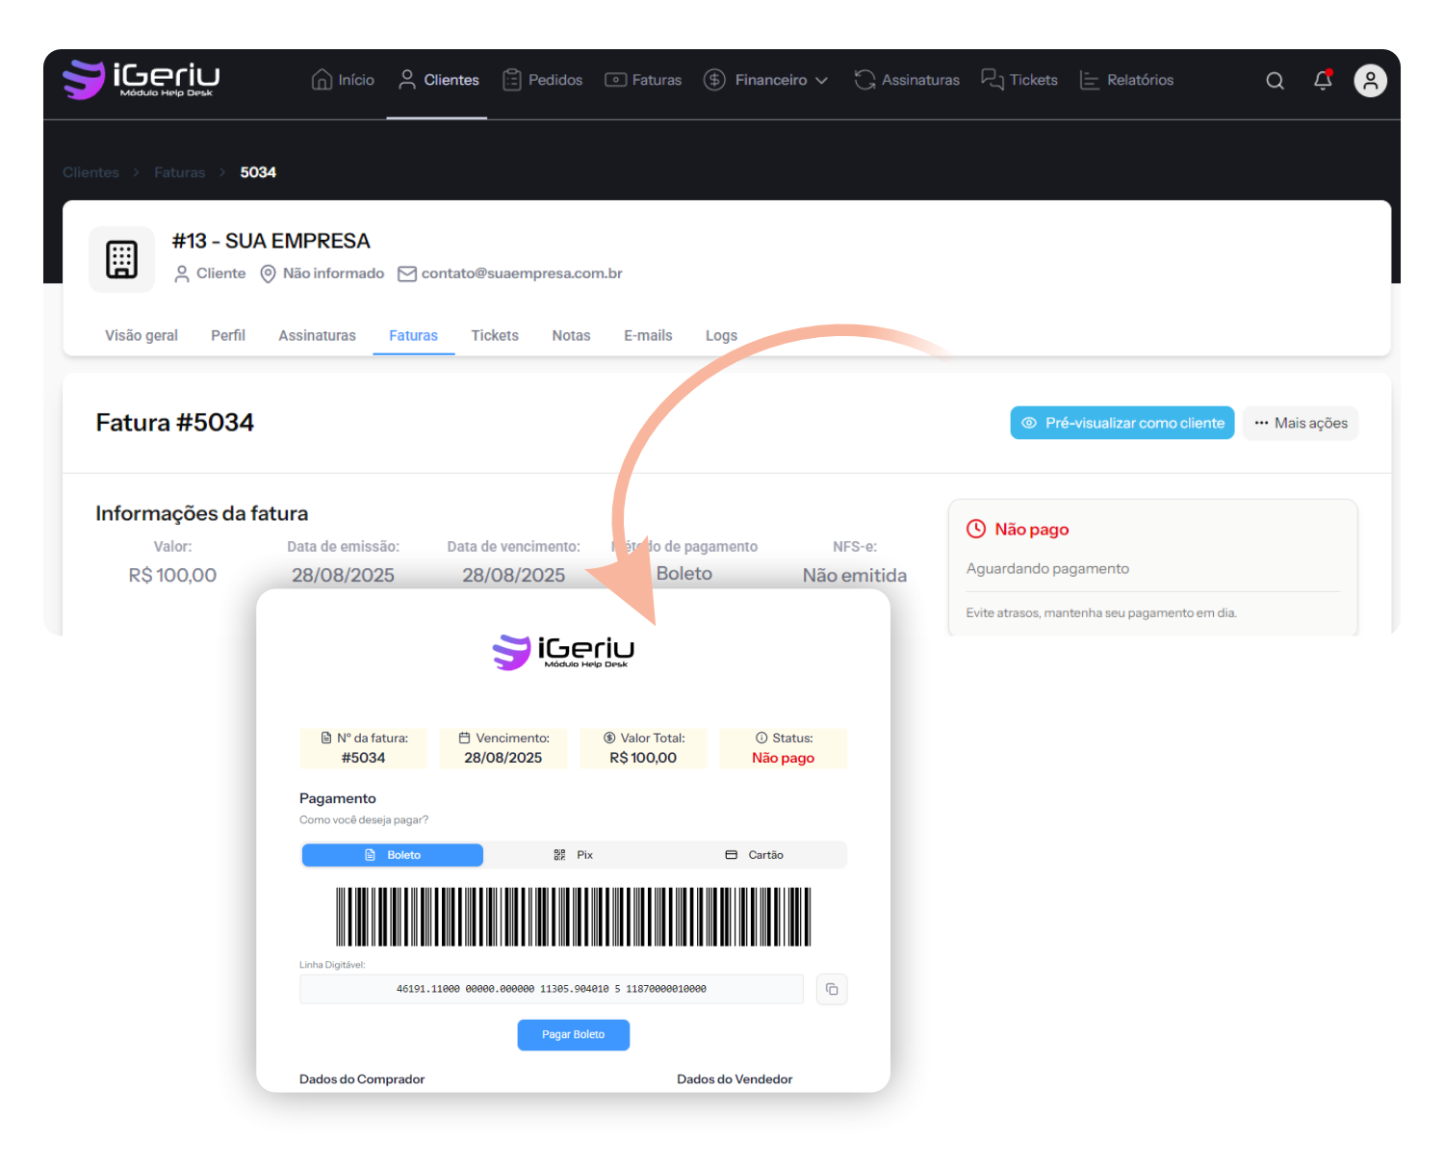The width and height of the screenshot is (1444, 1168).
Task: Expand the Financeiro dropdown menu
Action: pos(766,80)
